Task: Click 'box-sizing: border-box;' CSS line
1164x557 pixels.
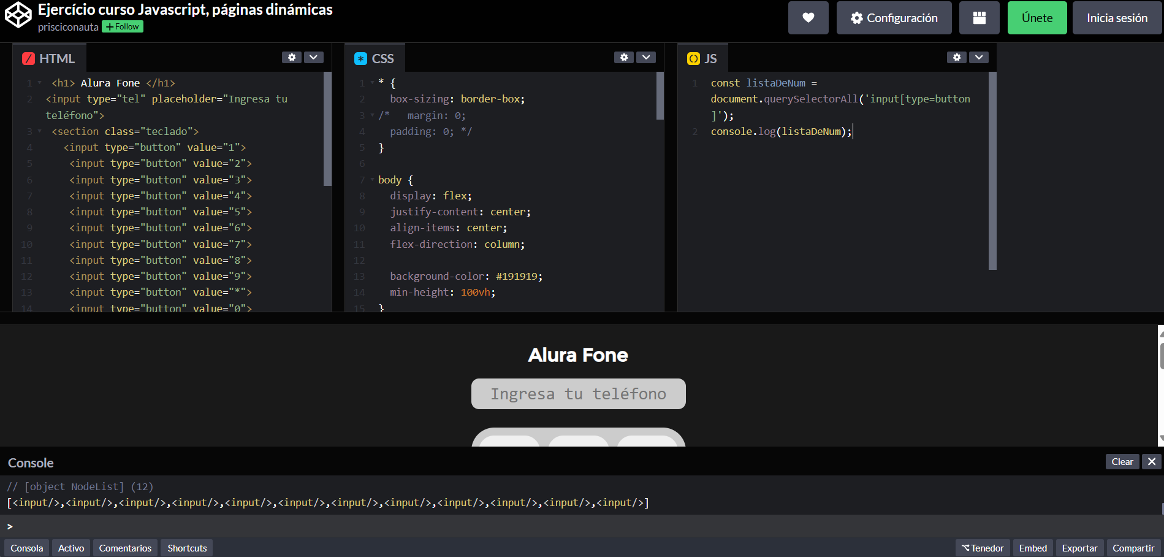Action: coord(457,99)
